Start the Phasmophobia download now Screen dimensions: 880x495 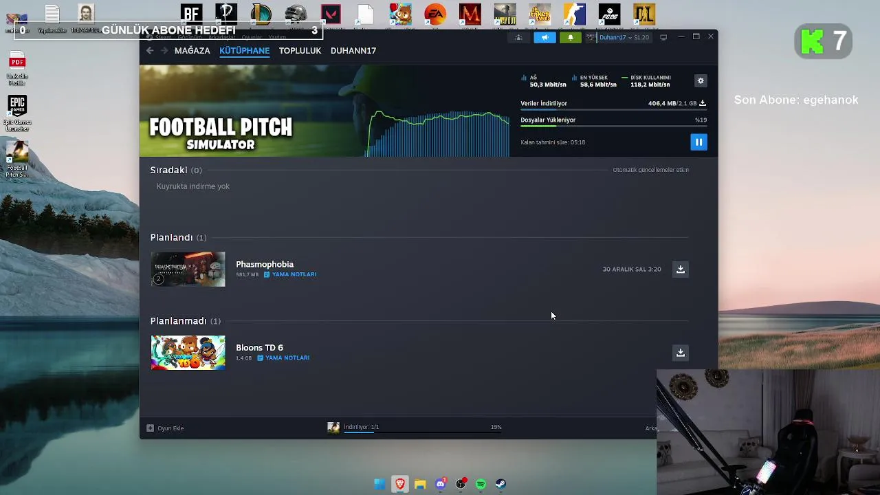(680, 269)
